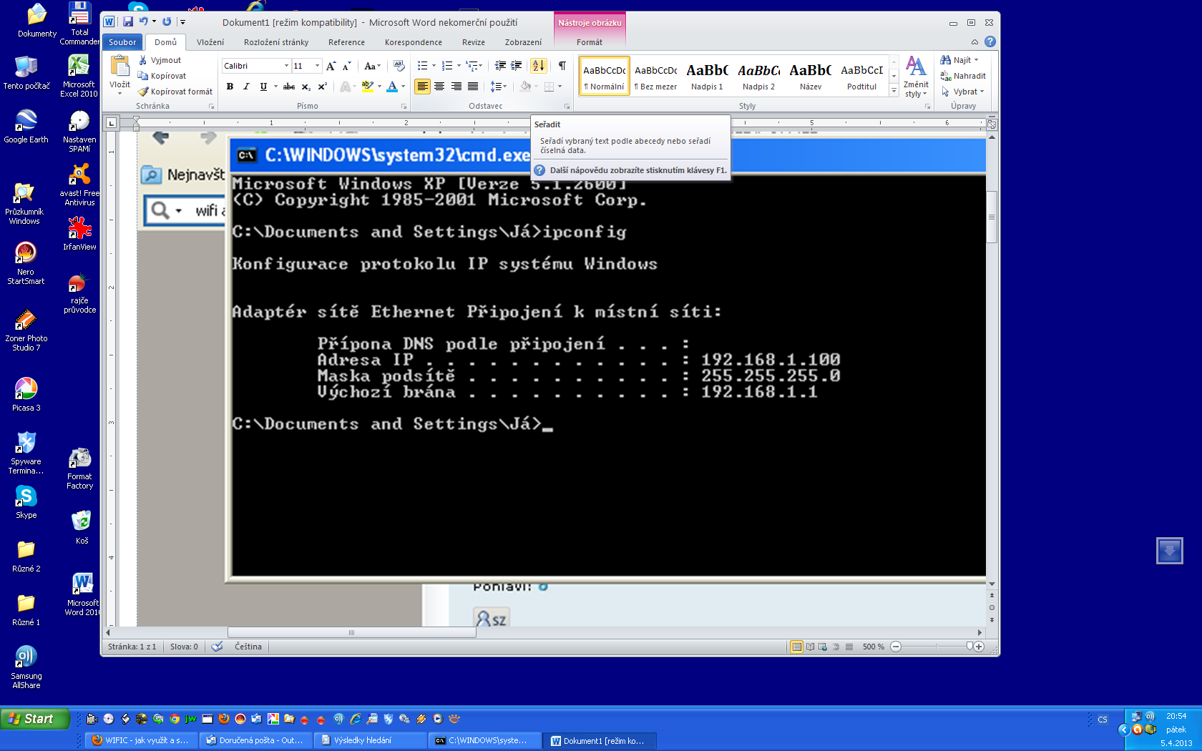Clear formatting with the eraser icon
This screenshot has width=1202, height=751.
point(399,66)
